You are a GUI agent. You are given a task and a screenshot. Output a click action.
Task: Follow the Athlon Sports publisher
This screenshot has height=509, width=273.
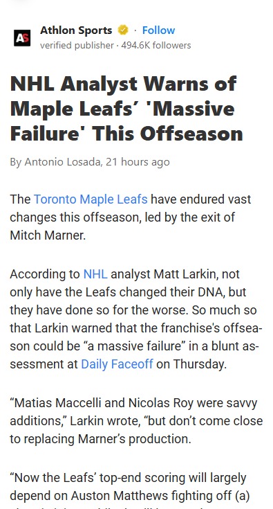158,30
